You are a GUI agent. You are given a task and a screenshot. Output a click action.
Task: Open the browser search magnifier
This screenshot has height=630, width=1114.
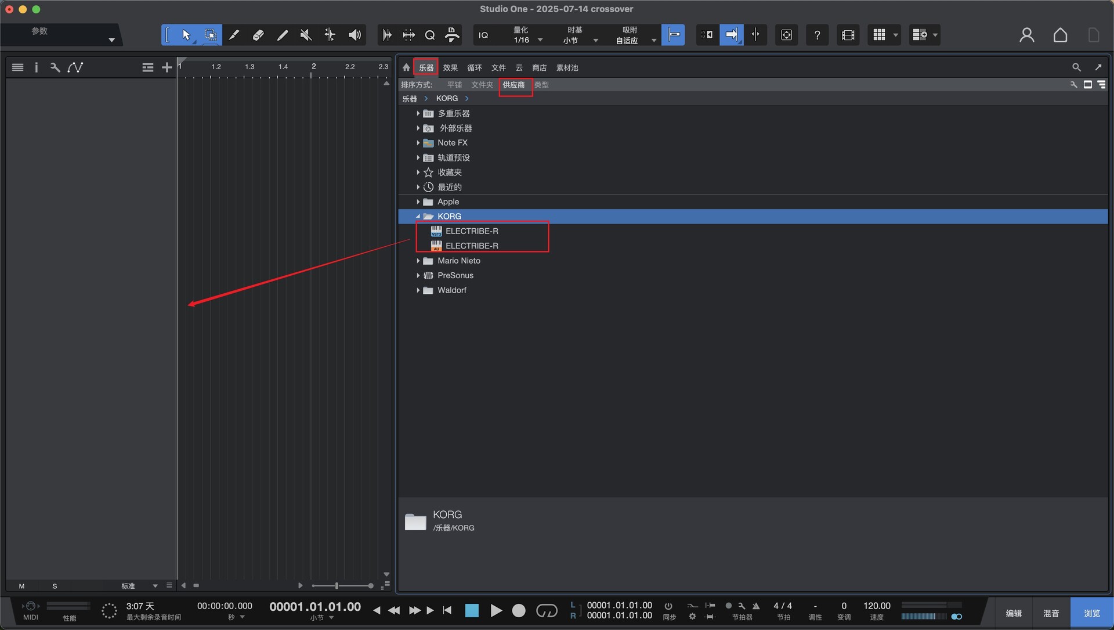tap(1076, 67)
